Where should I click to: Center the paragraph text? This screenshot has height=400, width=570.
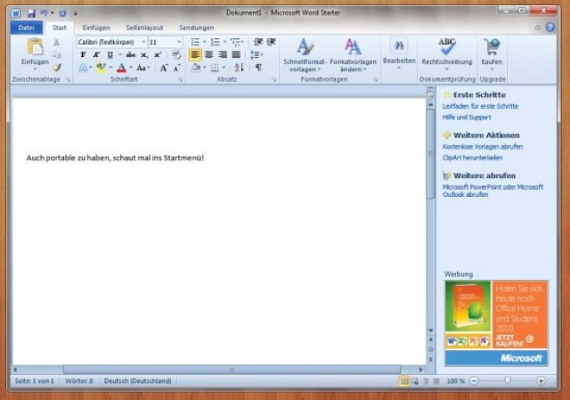point(208,55)
